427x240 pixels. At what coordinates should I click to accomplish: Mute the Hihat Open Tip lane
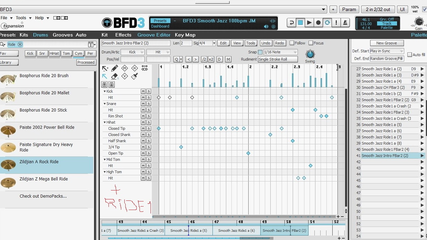143,153
